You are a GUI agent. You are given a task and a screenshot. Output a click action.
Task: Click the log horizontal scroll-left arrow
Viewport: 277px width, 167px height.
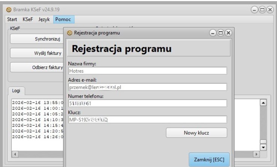click(15, 154)
